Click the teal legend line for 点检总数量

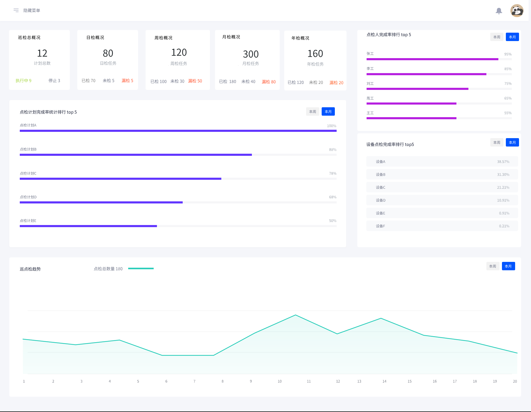pyautogui.click(x=141, y=268)
